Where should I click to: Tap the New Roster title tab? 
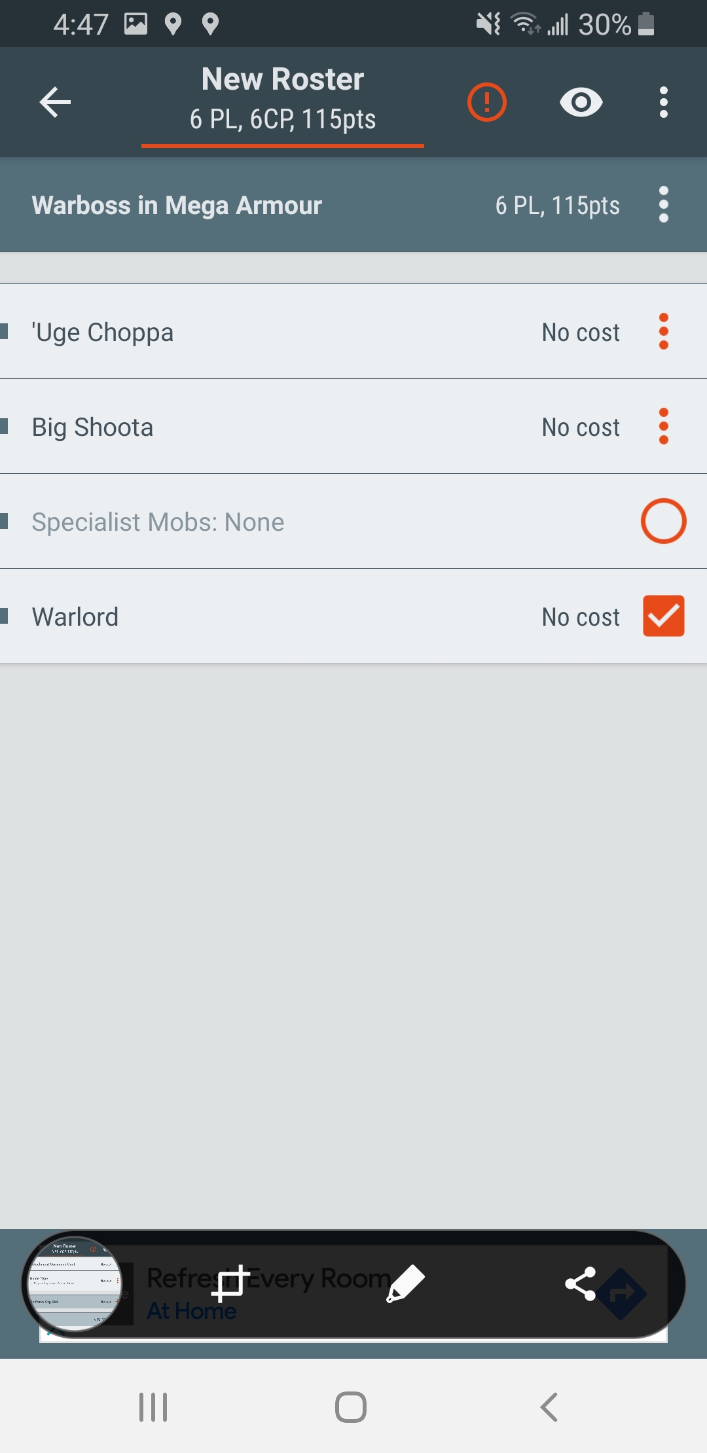click(x=281, y=98)
